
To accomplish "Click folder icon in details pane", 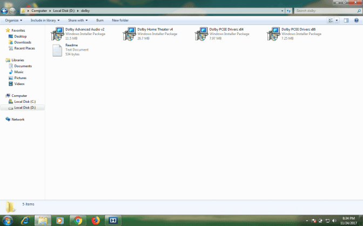I will [x=10, y=207].
